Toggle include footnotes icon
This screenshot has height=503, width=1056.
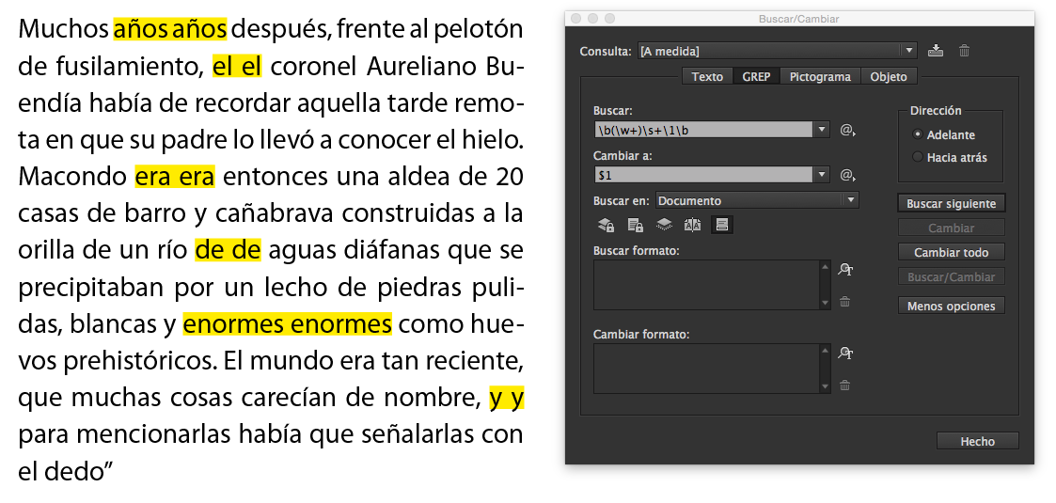click(x=722, y=226)
